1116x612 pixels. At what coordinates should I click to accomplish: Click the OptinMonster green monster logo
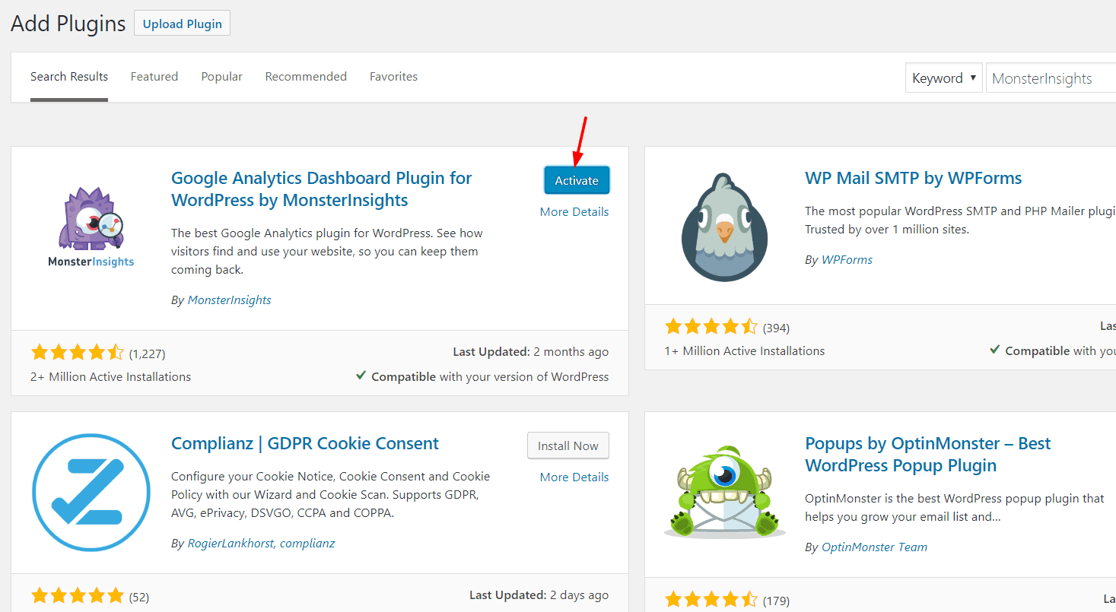[x=724, y=492]
